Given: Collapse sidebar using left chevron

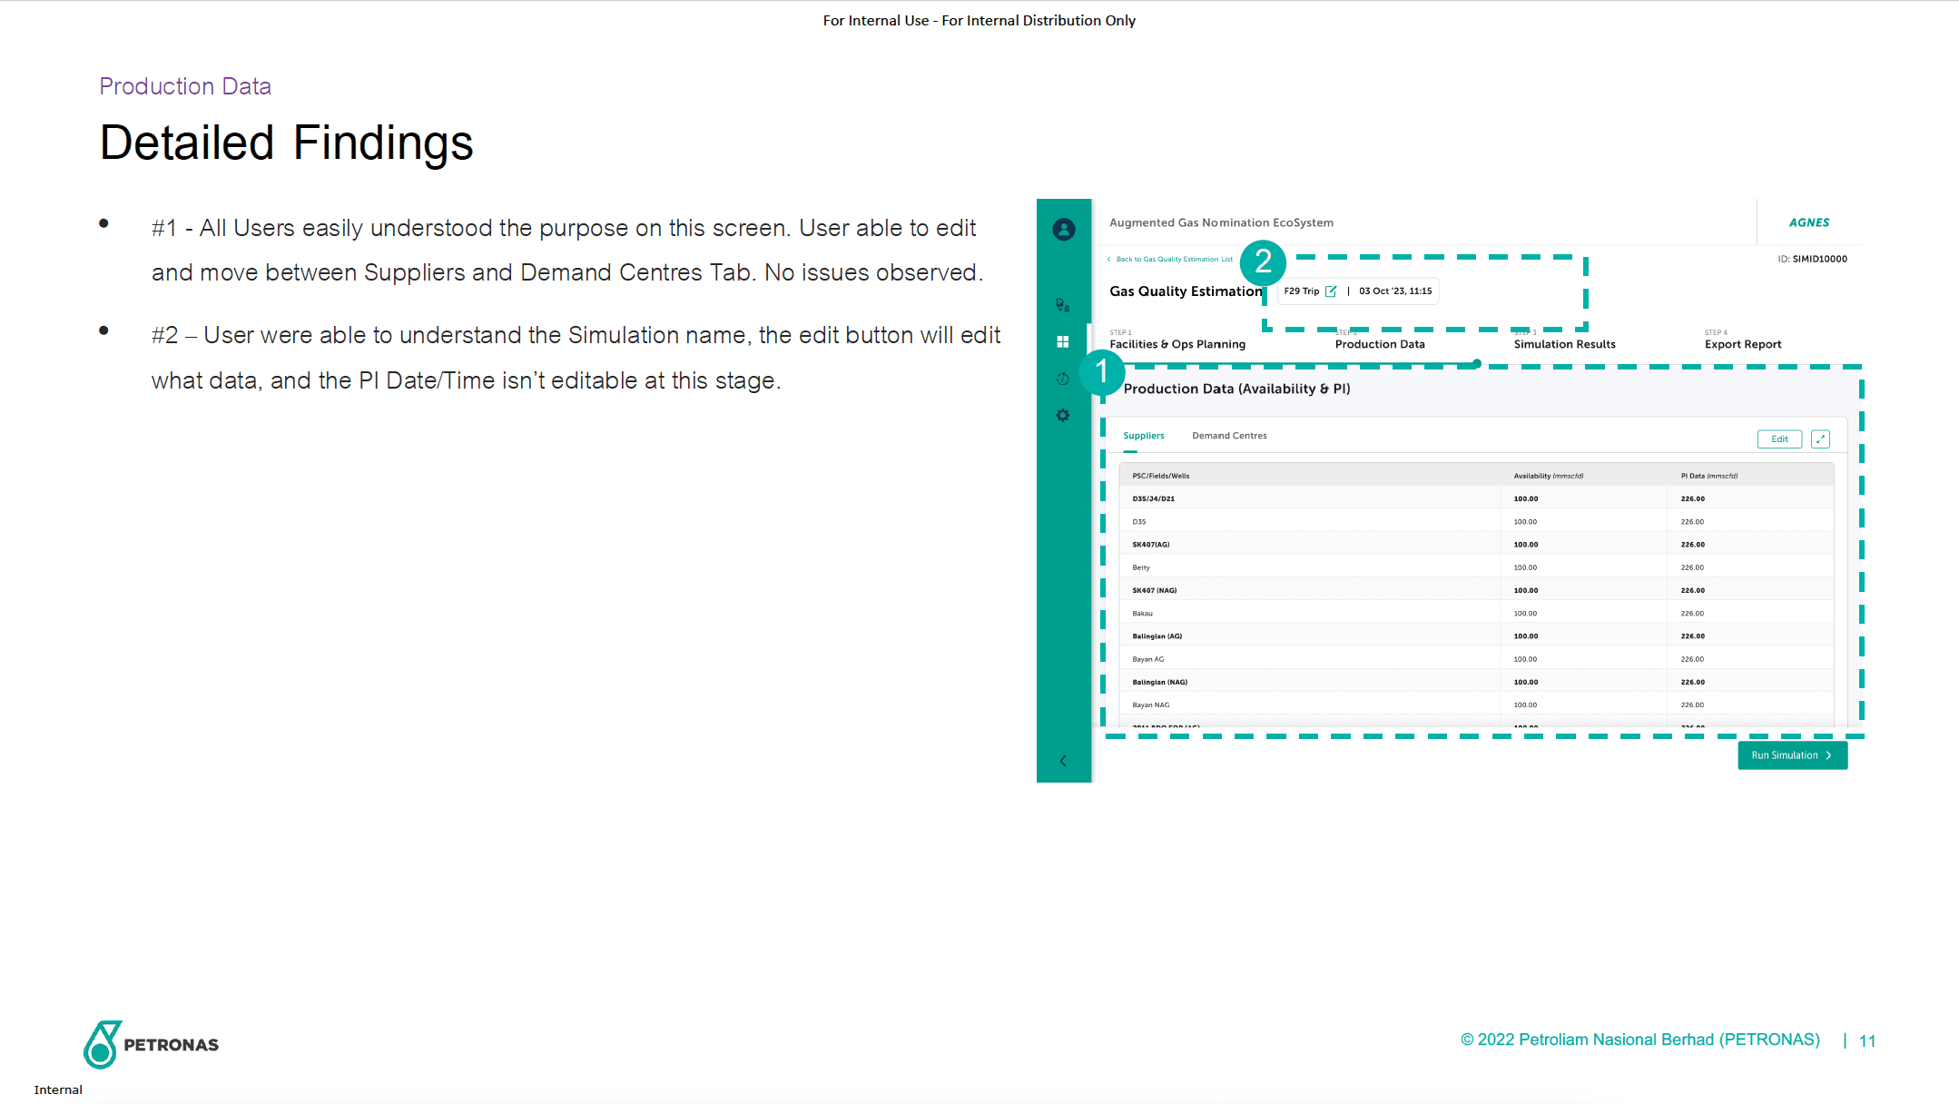Looking at the screenshot, I should 1062,761.
